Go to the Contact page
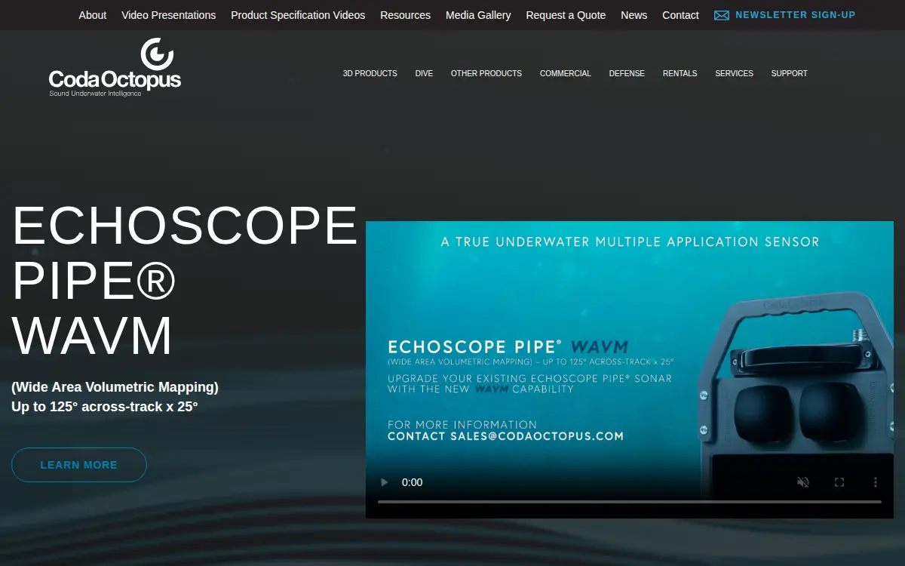Viewport: 905px width, 566px height. [680, 15]
